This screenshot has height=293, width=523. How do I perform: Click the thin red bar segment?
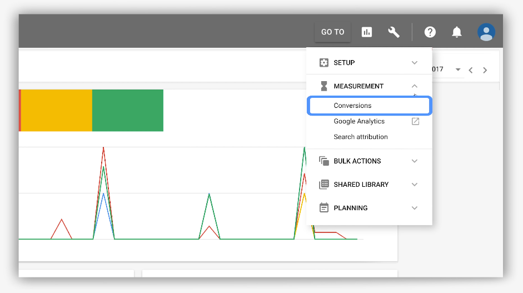click(x=20, y=110)
